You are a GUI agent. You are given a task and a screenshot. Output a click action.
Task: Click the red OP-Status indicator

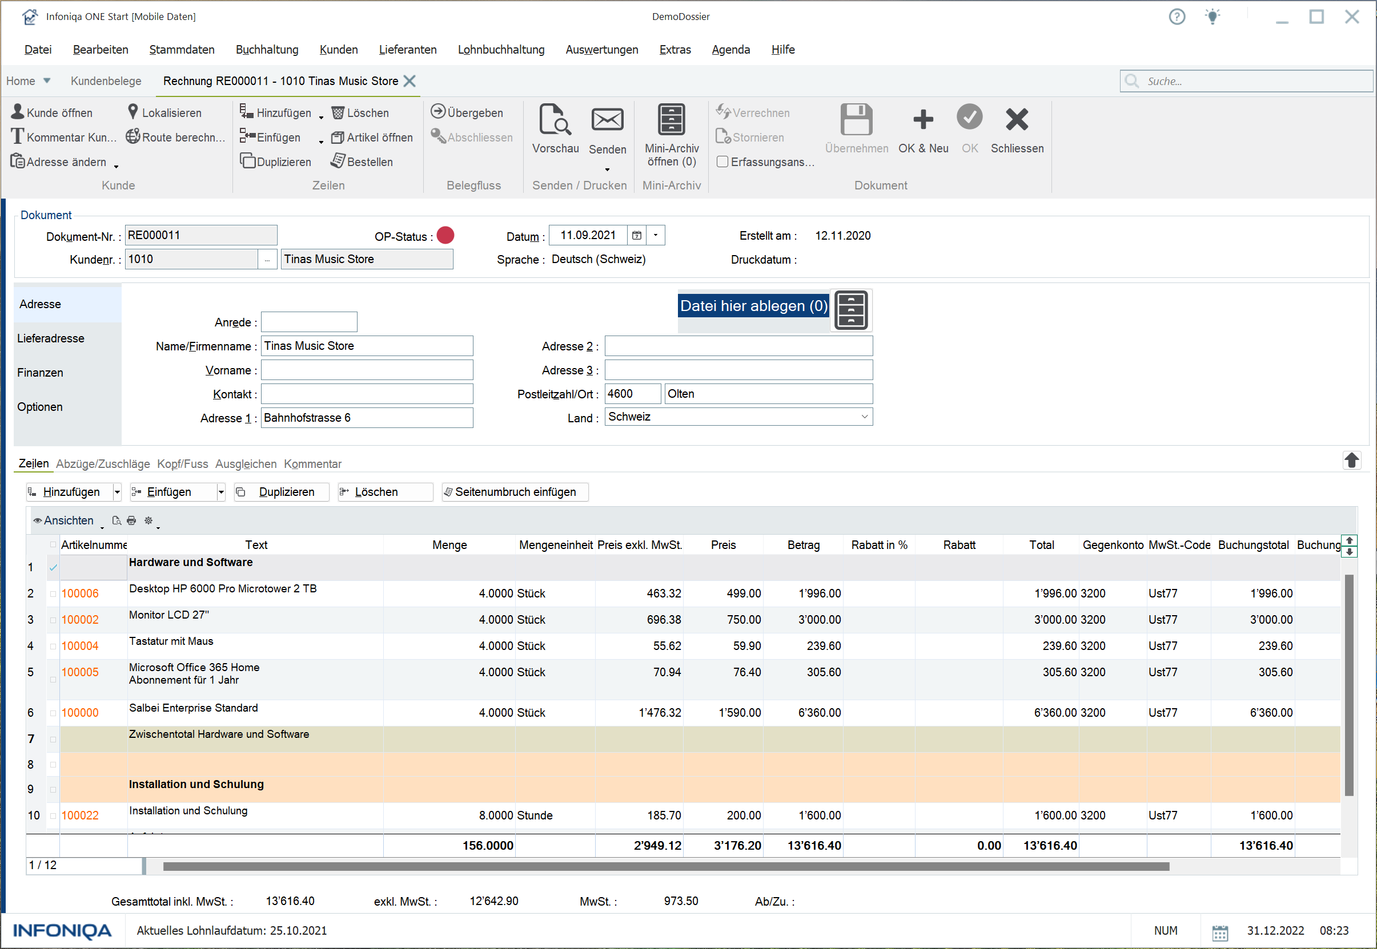click(x=445, y=236)
